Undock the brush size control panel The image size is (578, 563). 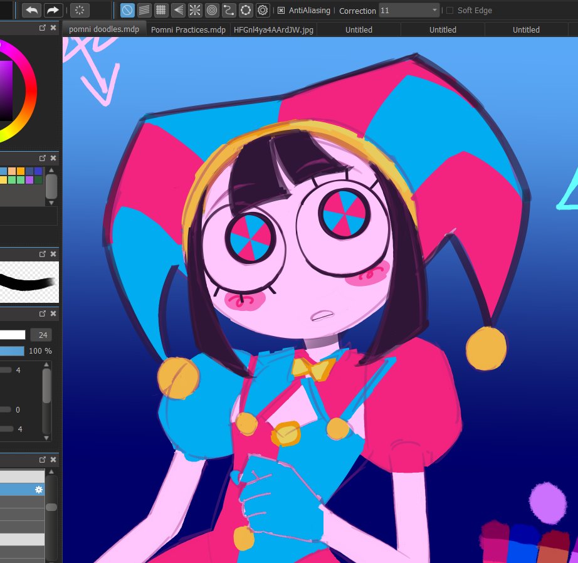click(x=43, y=313)
